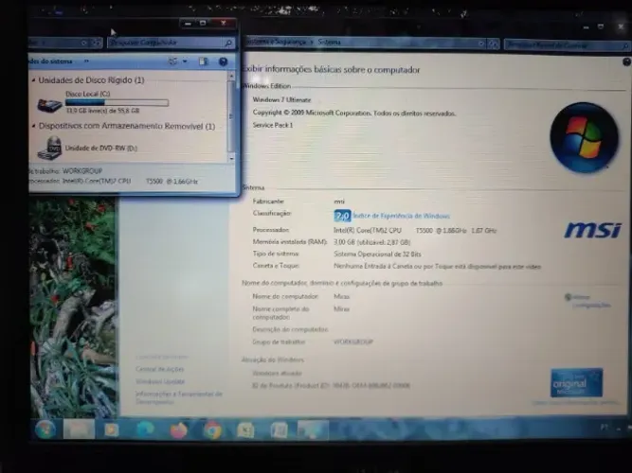Click the refresh icon in Sistema address bar

point(494,44)
